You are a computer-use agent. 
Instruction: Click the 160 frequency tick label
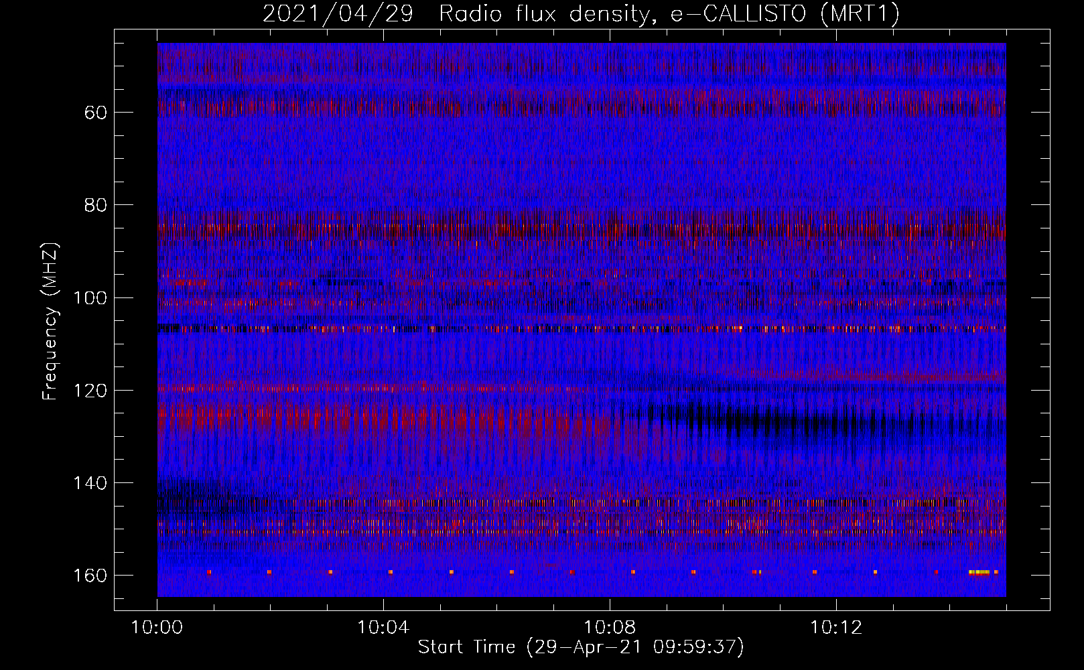pos(90,576)
